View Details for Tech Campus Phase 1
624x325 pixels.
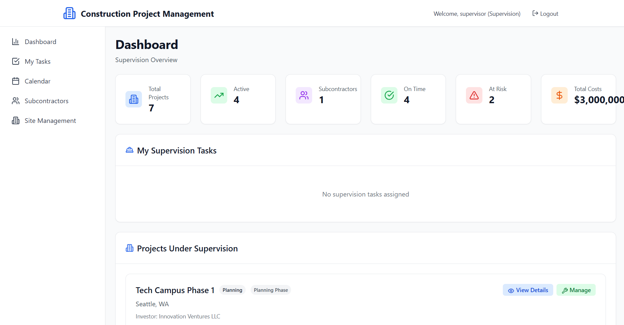pyautogui.click(x=528, y=290)
